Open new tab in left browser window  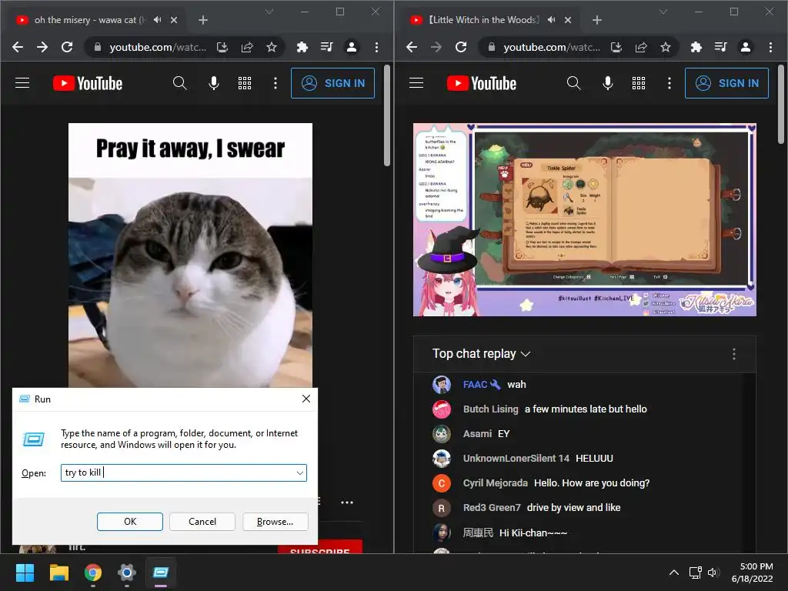(x=203, y=20)
